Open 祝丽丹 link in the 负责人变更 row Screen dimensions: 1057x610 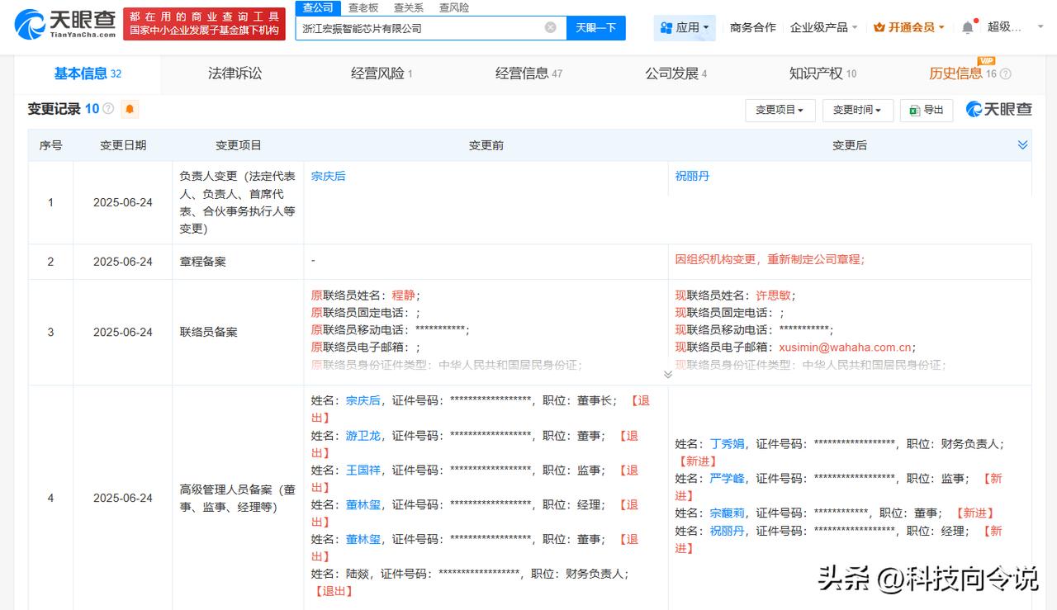coord(692,177)
